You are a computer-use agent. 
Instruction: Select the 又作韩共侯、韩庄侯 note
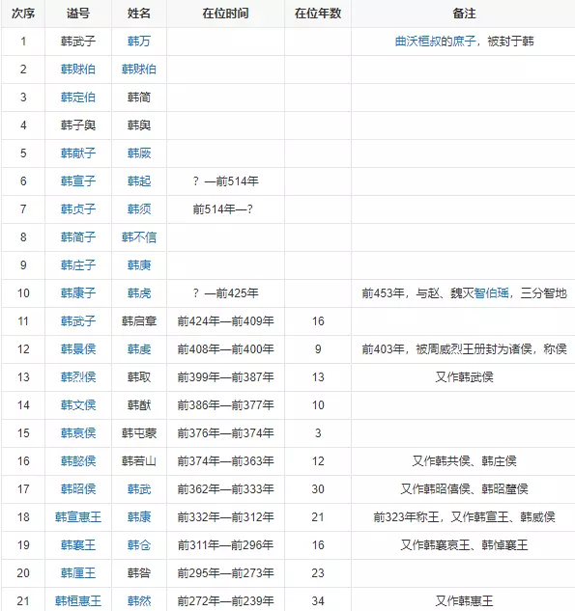point(464,461)
